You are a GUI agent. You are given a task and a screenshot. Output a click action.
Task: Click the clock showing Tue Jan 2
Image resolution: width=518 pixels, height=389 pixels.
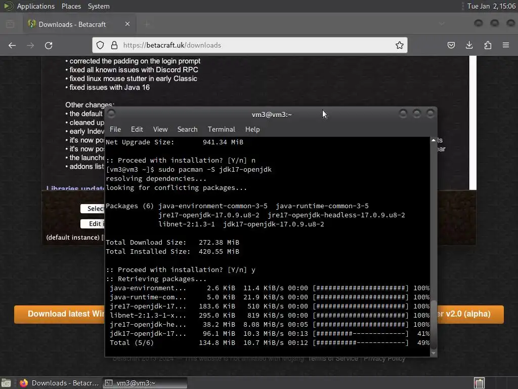491,6
